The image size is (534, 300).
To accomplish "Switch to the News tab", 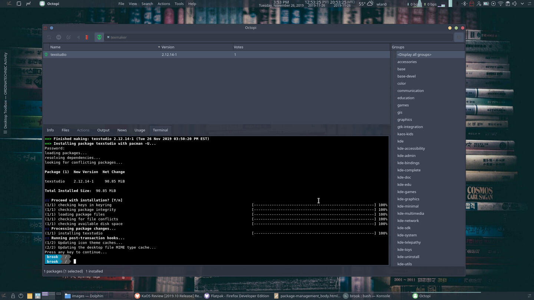I will 122,130.
